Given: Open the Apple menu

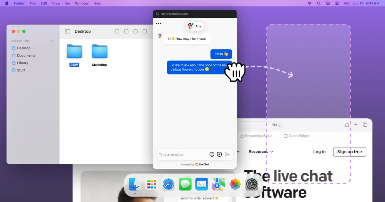Looking at the screenshot, I should (x=7, y=3).
